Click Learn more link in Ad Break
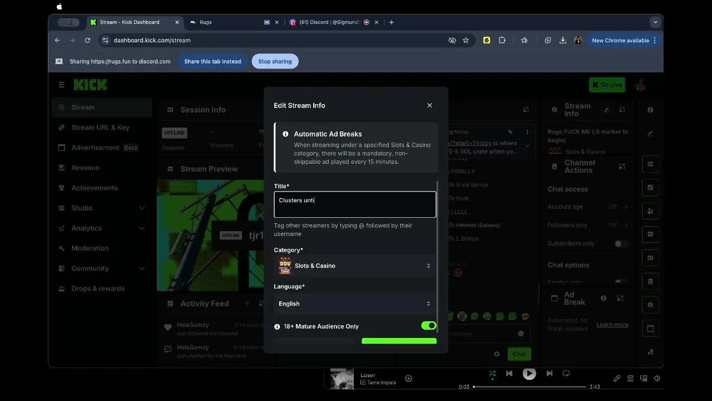The width and height of the screenshot is (712, 401). pos(612,324)
